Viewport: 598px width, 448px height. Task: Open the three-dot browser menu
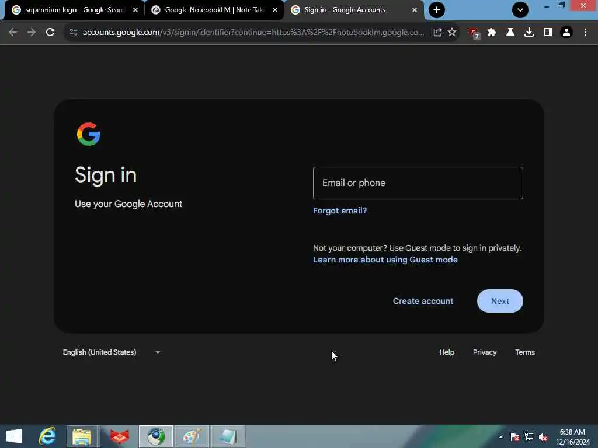[x=585, y=33]
